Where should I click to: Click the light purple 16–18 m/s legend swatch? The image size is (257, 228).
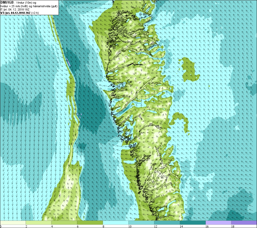tap(218, 223)
